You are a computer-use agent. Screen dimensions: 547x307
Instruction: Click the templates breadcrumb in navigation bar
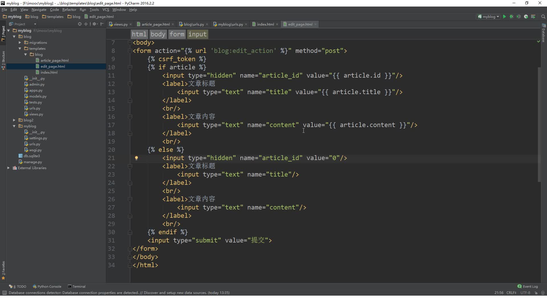pos(53,17)
